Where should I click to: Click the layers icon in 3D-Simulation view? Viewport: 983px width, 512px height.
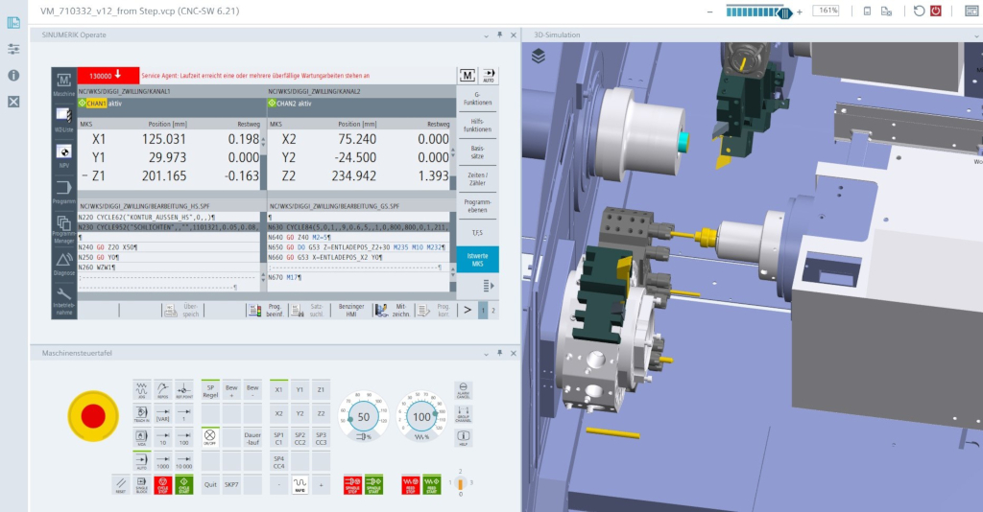pos(539,57)
